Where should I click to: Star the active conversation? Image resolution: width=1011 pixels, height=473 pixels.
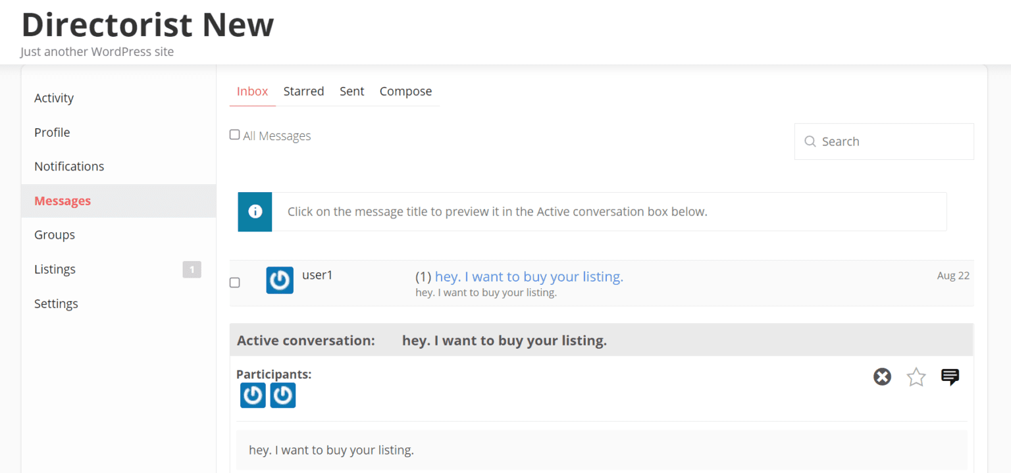pos(916,376)
